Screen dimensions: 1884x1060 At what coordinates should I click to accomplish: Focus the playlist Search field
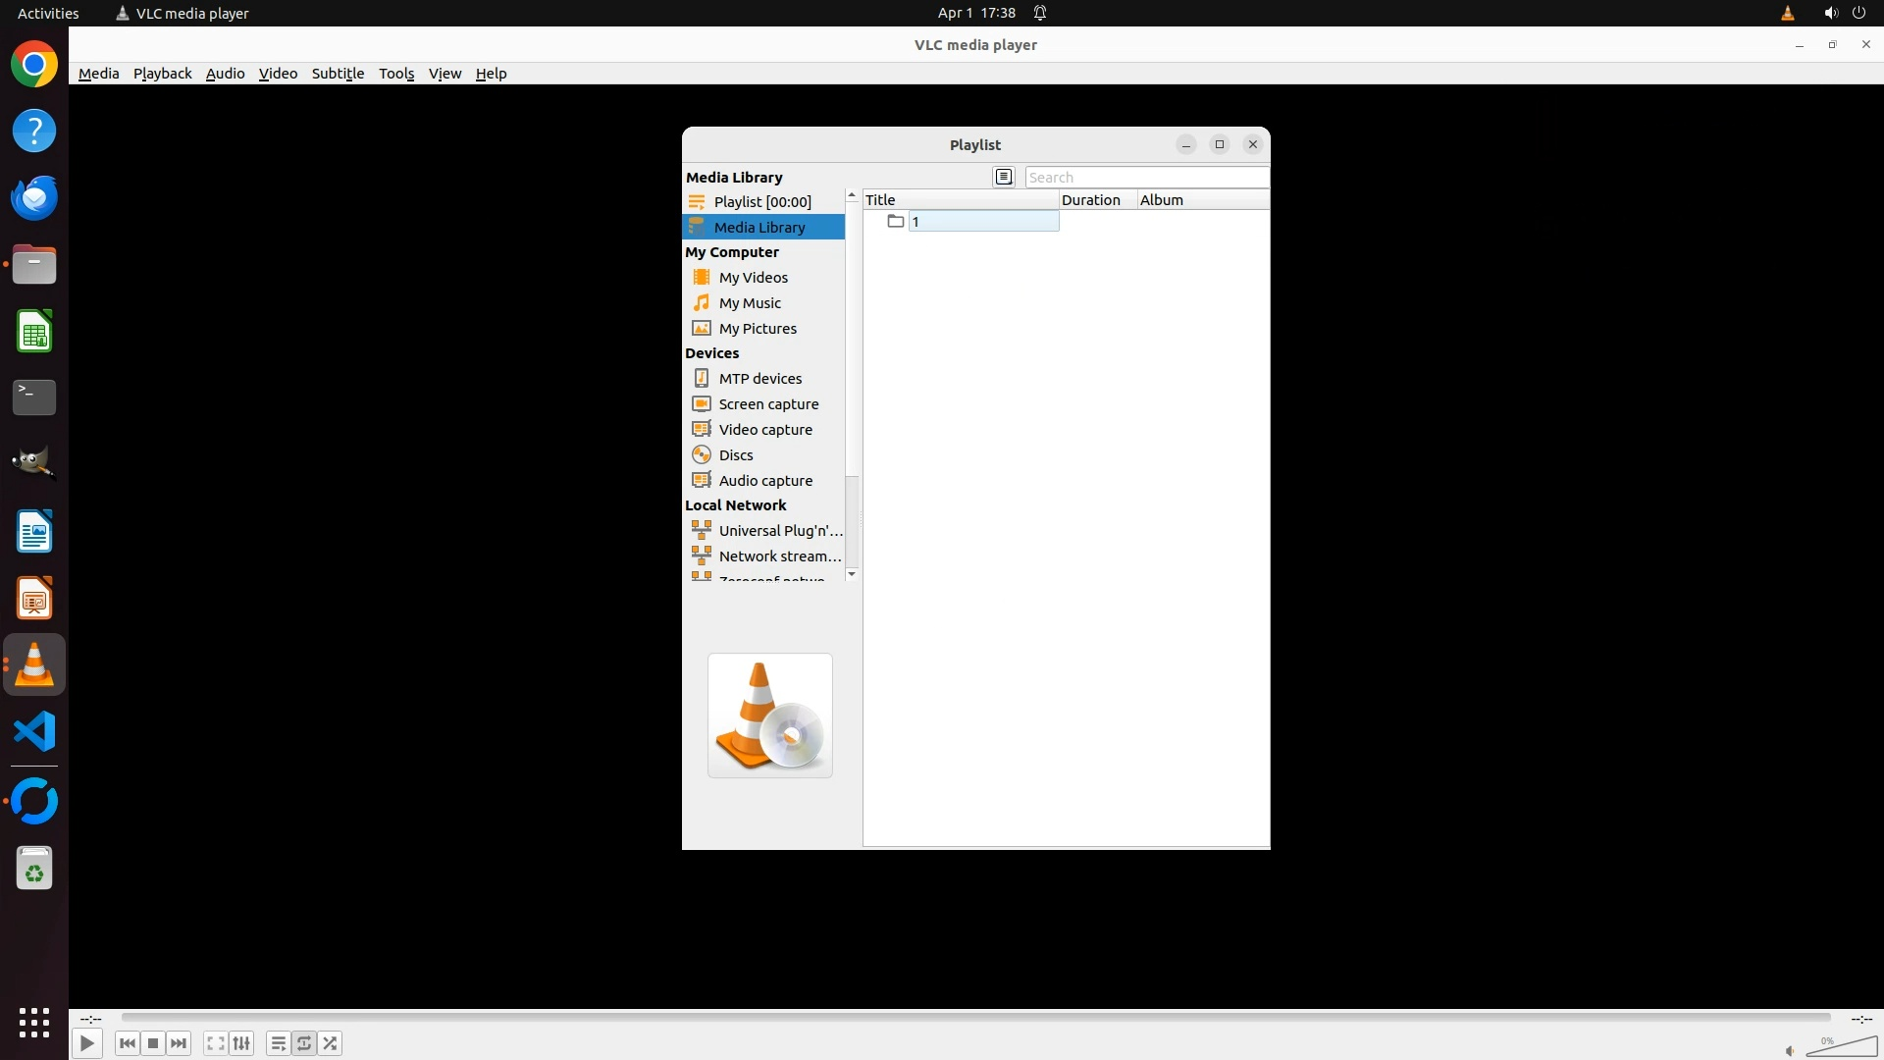[x=1146, y=178]
